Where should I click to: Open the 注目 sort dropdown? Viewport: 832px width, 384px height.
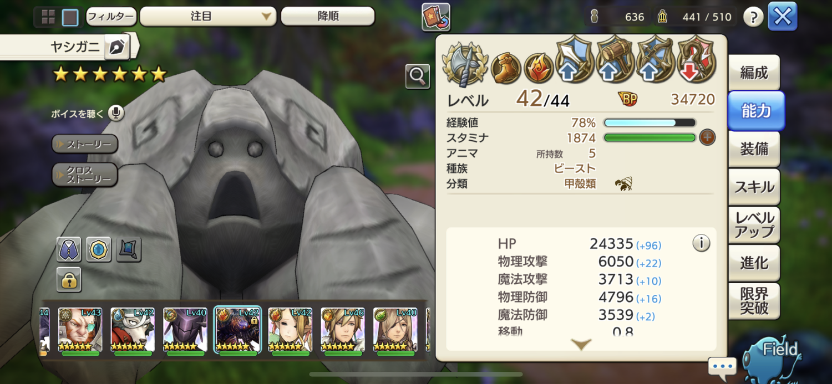pos(207,17)
